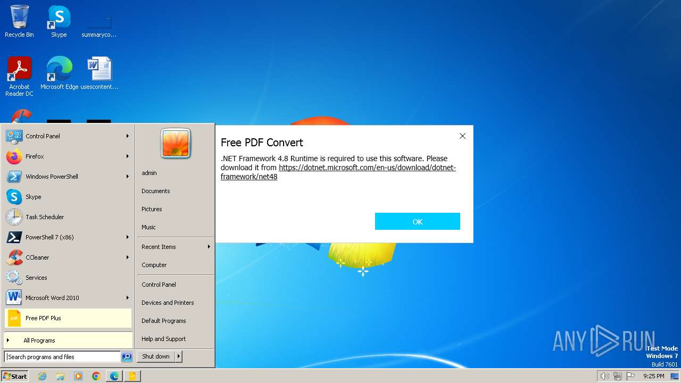This screenshot has width=681, height=383.
Task: Expand the Recent Items submenu arrow
Action: click(x=209, y=247)
